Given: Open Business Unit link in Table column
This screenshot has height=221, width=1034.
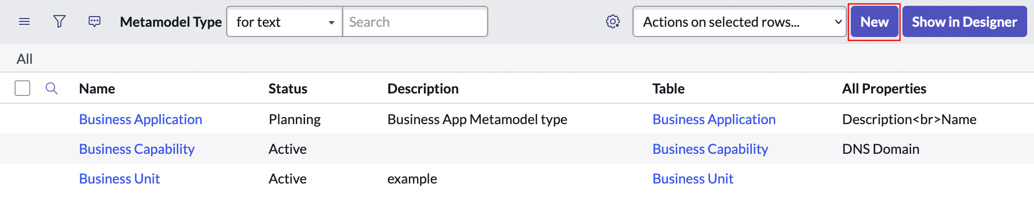Looking at the screenshot, I should pyautogui.click(x=692, y=179).
